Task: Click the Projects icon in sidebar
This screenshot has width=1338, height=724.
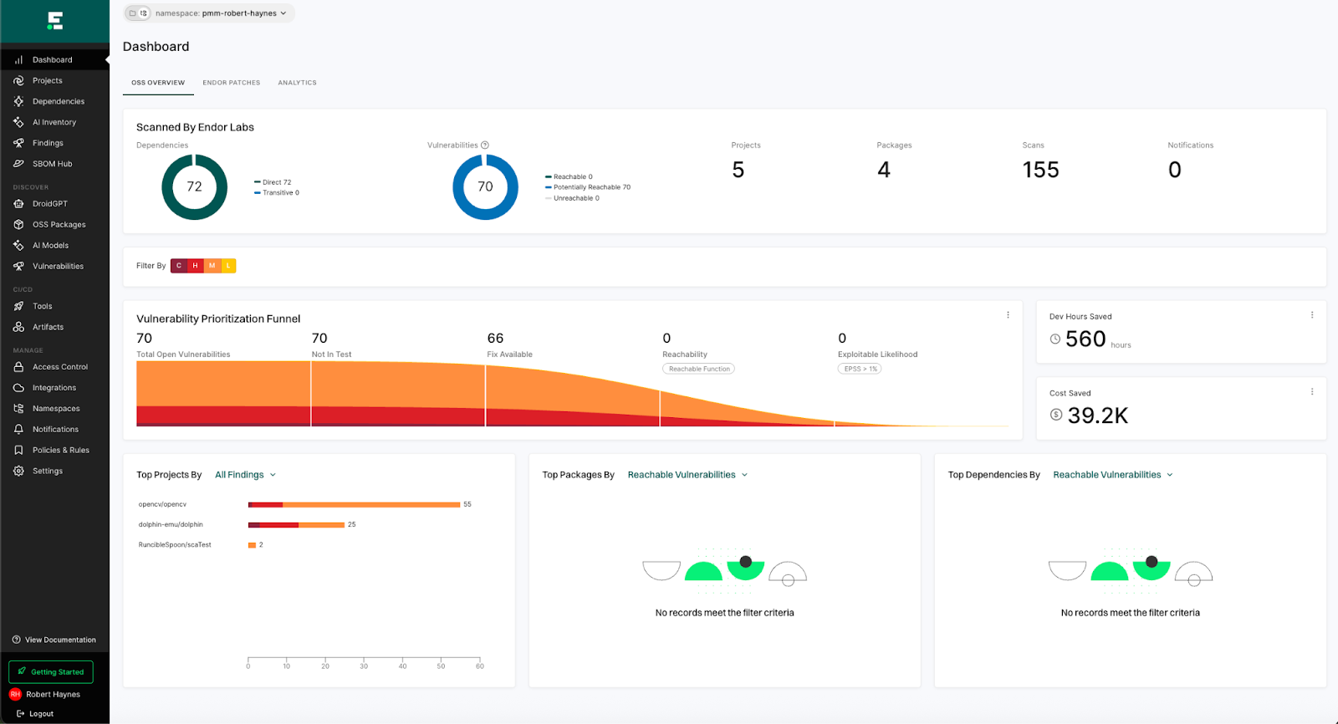Action: [18, 81]
